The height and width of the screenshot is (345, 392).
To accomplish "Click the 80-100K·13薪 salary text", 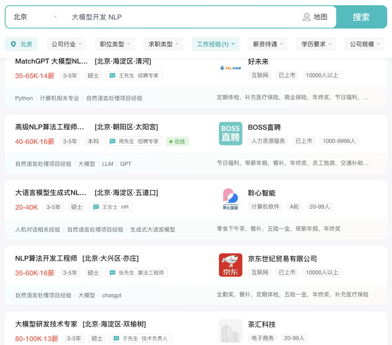I will [37, 338].
